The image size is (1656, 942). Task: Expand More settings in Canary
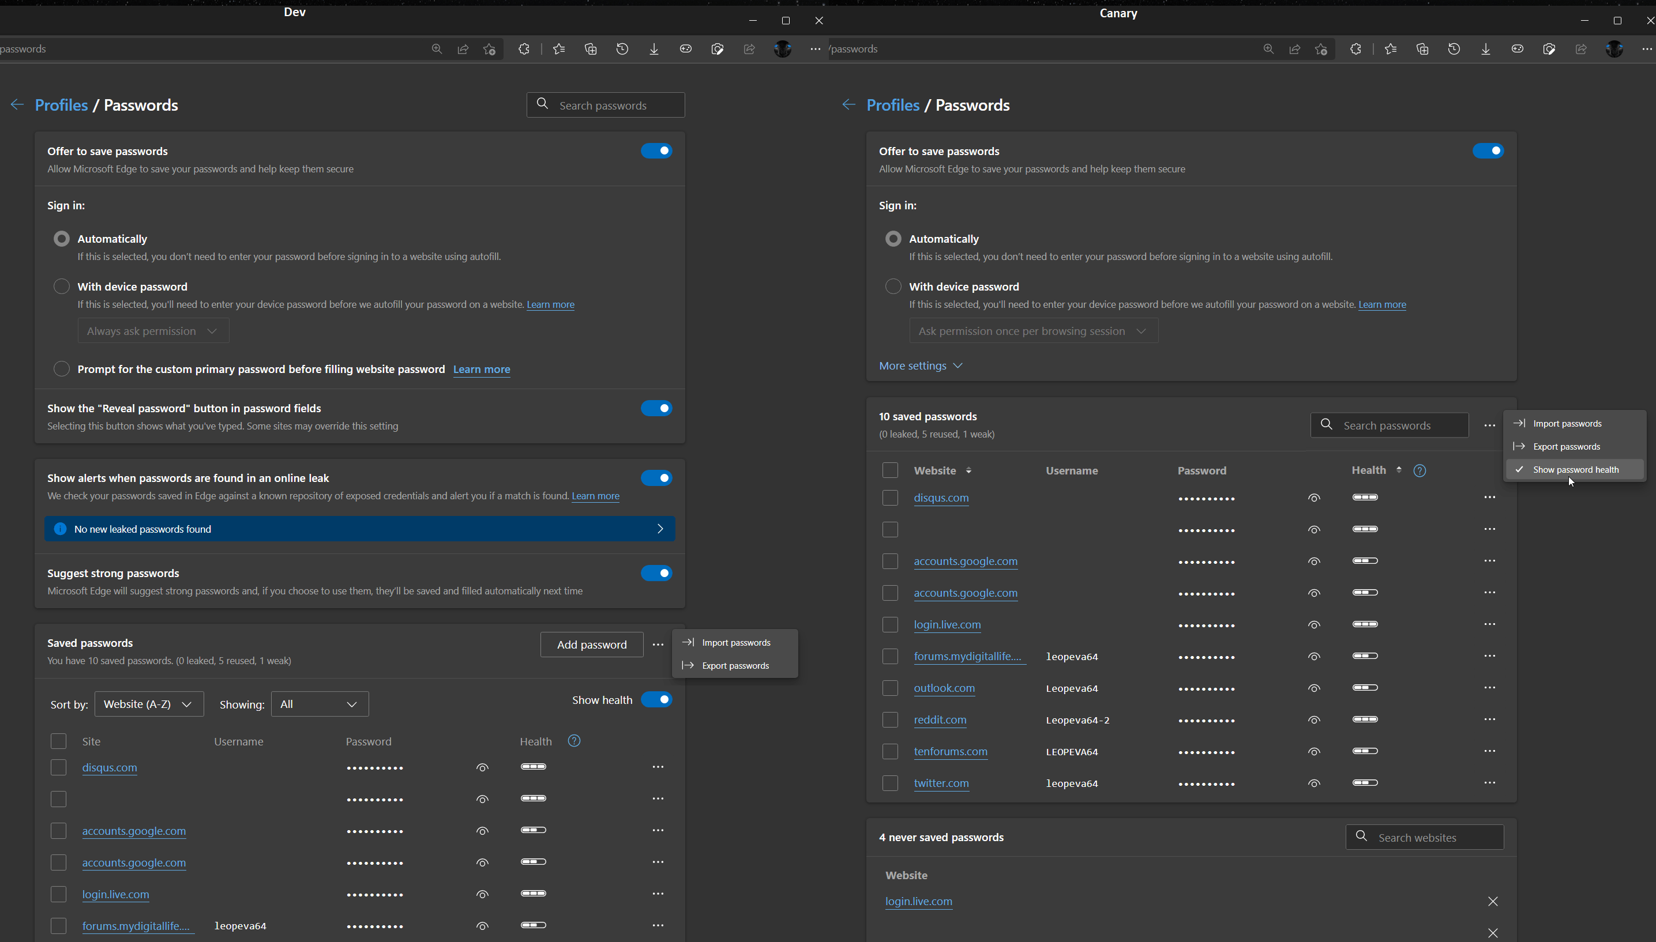(920, 366)
